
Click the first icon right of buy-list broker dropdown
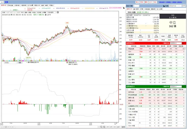click(x=183, y=43)
